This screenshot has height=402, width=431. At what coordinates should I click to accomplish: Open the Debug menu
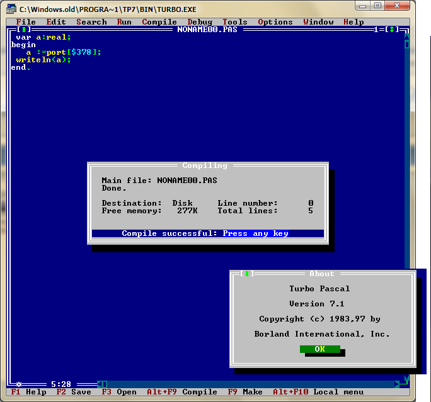pos(200,22)
